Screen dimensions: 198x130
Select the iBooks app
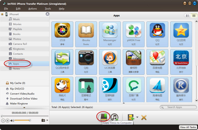coord(86,34)
